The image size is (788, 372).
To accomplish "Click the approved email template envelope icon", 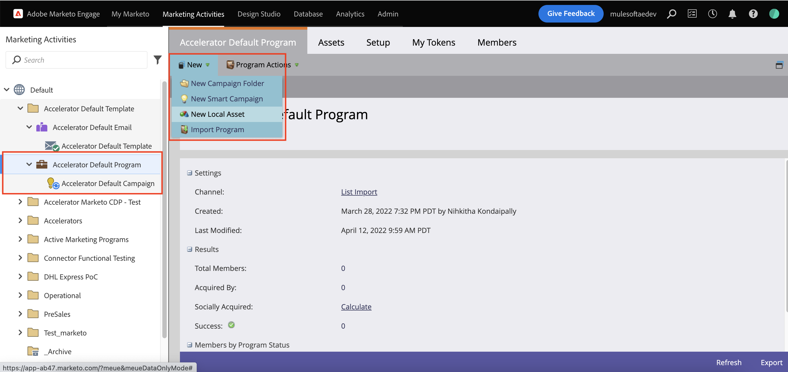I will pyautogui.click(x=52, y=146).
